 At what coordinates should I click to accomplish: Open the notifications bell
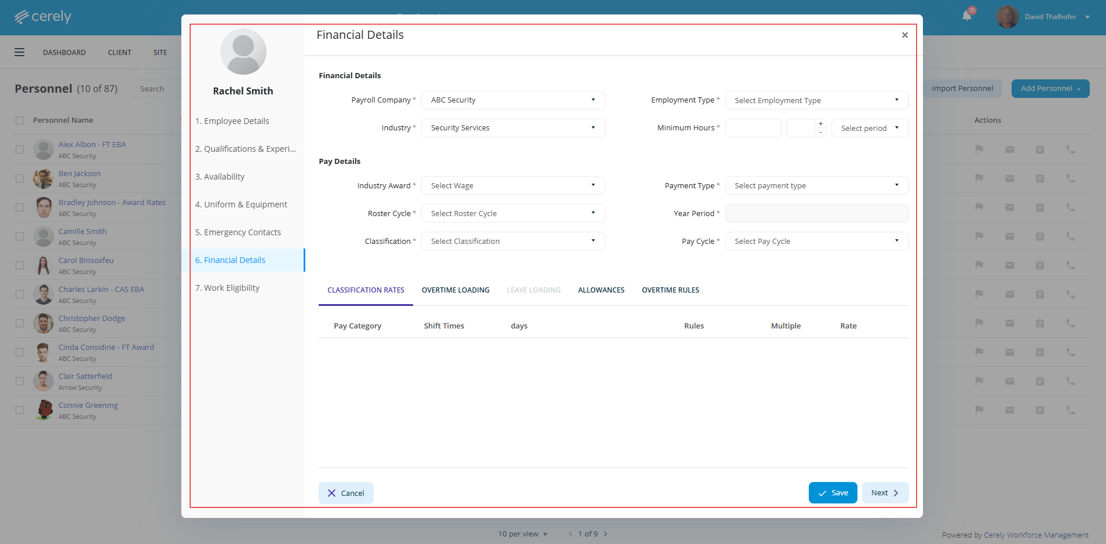(967, 16)
